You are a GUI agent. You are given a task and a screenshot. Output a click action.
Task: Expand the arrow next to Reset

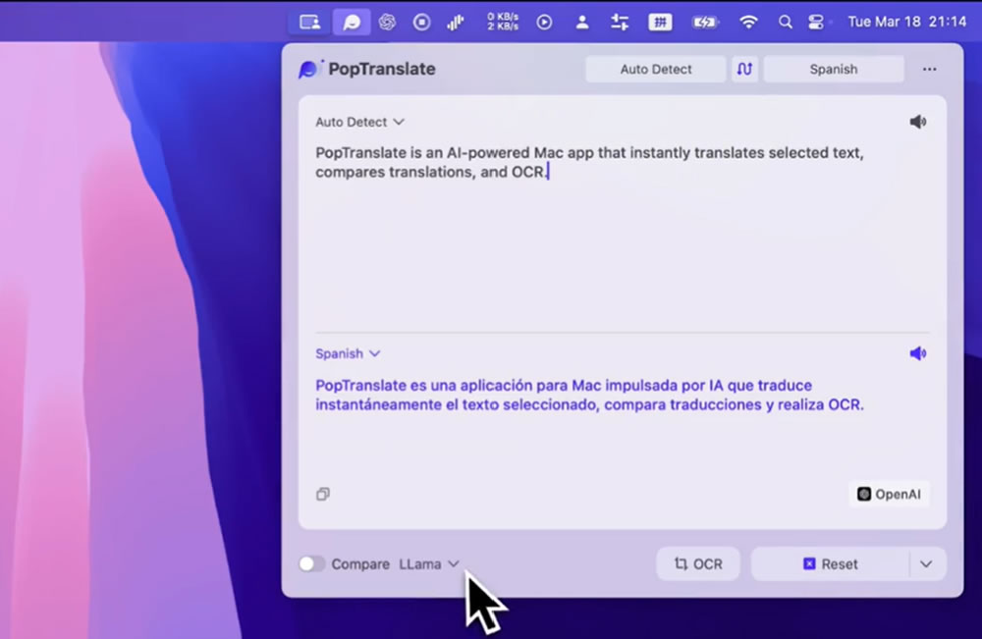[x=926, y=563]
